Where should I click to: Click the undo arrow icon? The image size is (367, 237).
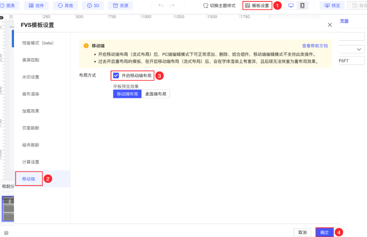pos(161,6)
